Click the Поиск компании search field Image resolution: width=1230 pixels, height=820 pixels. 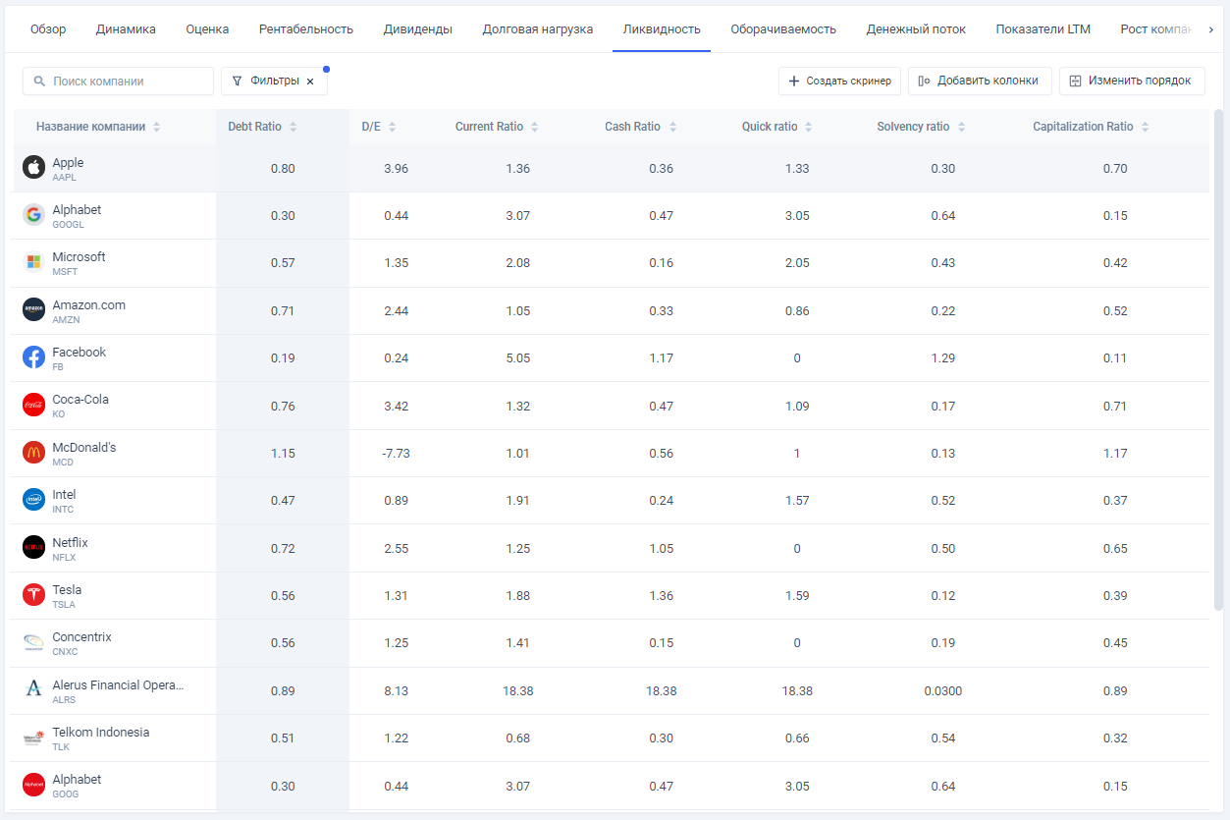point(128,82)
